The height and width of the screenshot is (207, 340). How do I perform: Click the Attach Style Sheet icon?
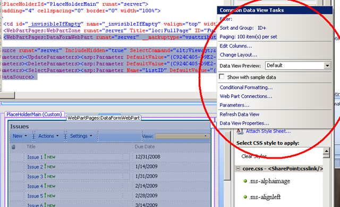coord(240,131)
